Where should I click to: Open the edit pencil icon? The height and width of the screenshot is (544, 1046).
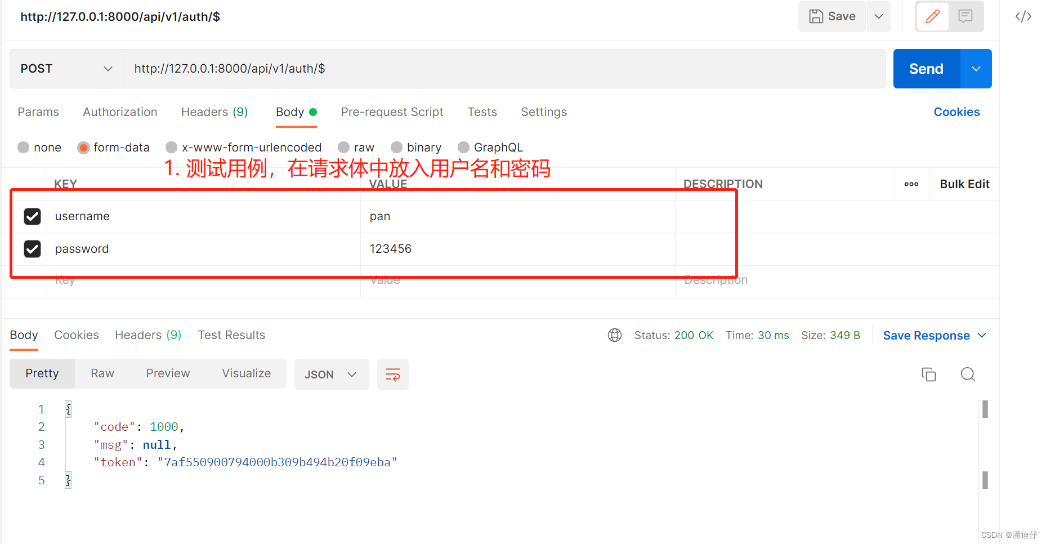(x=933, y=16)
